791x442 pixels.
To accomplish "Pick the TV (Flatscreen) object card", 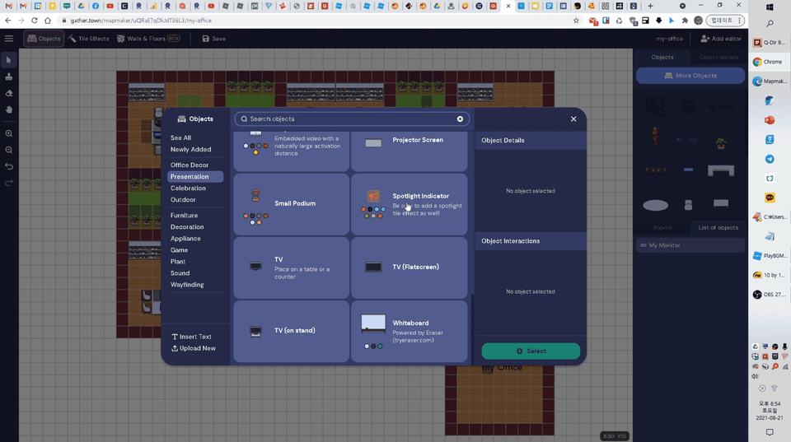I will pos(410,268).
